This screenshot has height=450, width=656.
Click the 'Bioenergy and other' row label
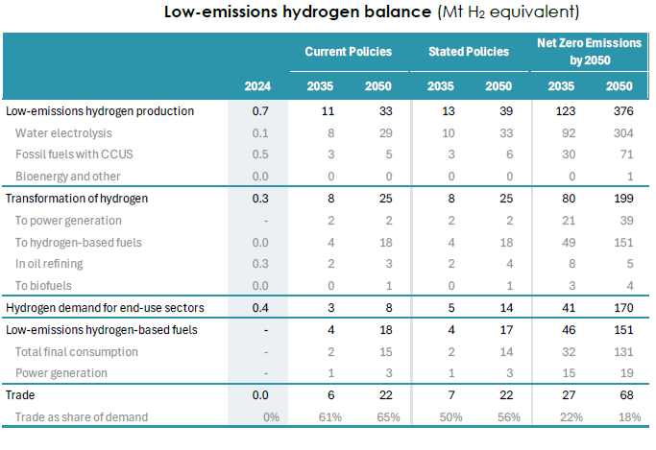[x=67, y=177]
